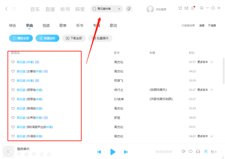Open album 《助眠纯音乐》
Screen dimensions: 225x159
click(x=158, y=90)
